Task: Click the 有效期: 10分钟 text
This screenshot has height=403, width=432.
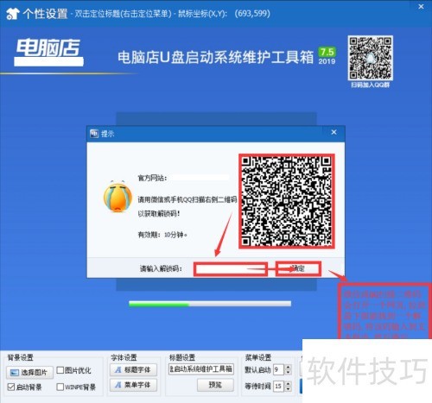Action: coord(162,235)
